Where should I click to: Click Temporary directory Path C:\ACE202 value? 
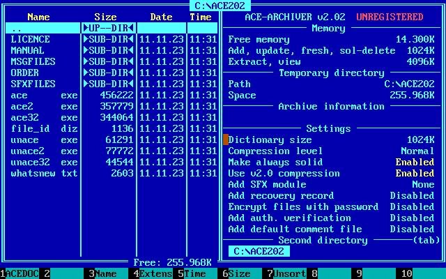pos(410,84)
